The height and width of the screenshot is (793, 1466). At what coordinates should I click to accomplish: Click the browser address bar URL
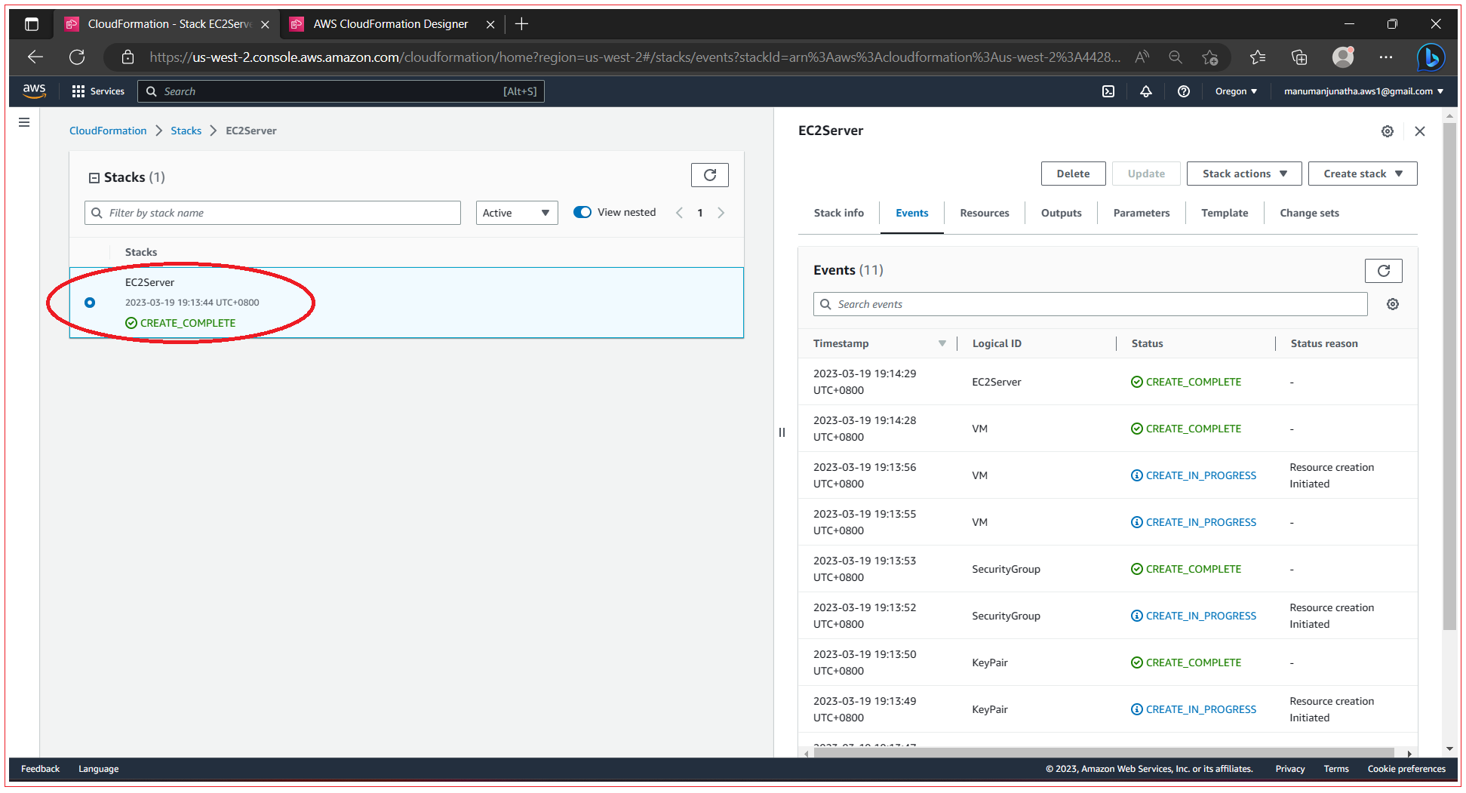coord(634,57)
